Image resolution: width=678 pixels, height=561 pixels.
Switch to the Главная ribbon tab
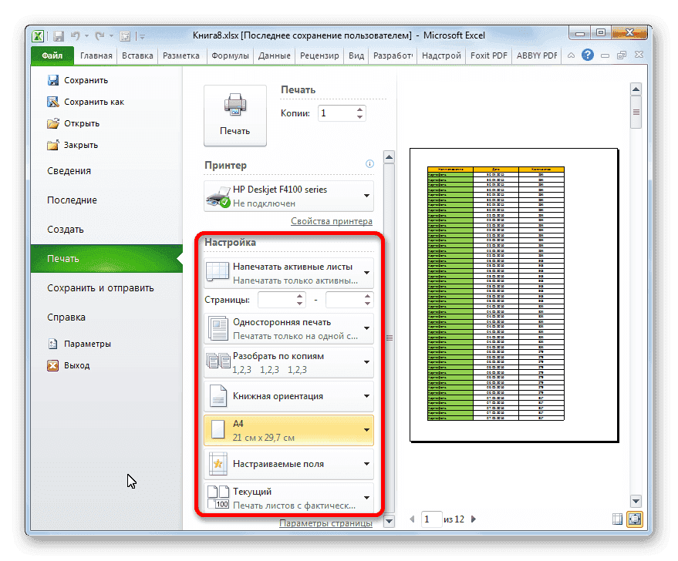point(96,55)
